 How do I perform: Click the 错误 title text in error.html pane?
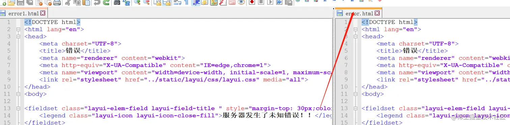pos(410,51)
